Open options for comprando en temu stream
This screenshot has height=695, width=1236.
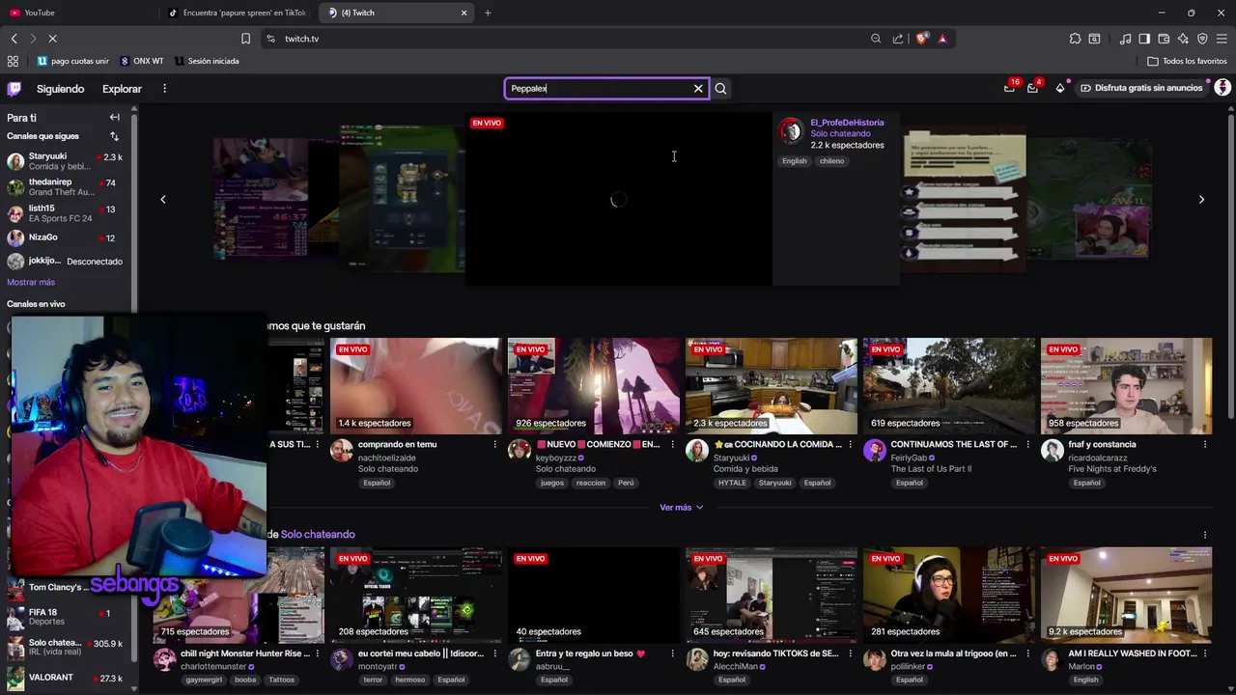(495, 445)
